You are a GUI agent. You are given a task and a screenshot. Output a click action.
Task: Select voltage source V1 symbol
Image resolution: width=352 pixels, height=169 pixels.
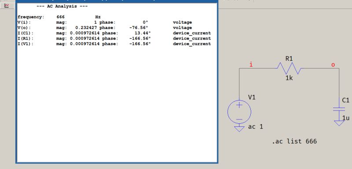click(239, 112)
